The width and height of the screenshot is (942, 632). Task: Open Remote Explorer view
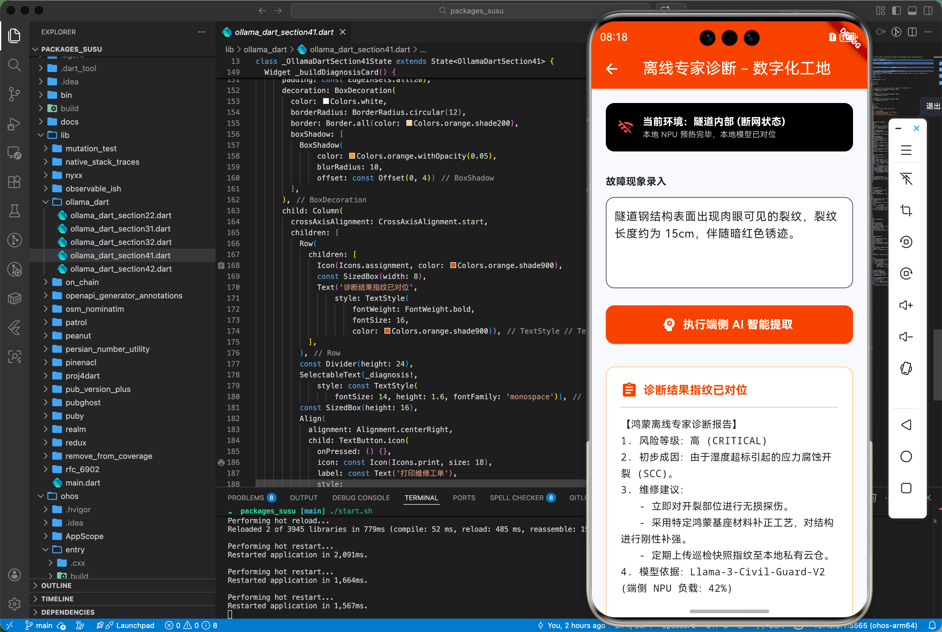coord(15,153)
